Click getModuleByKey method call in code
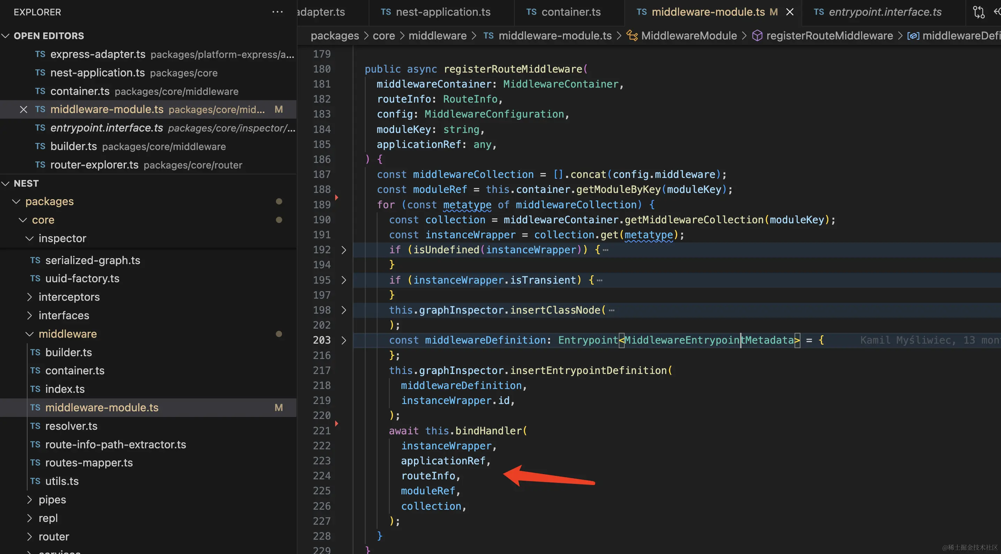The width and height of the screenshot is (1001, 554). (618, 190)
